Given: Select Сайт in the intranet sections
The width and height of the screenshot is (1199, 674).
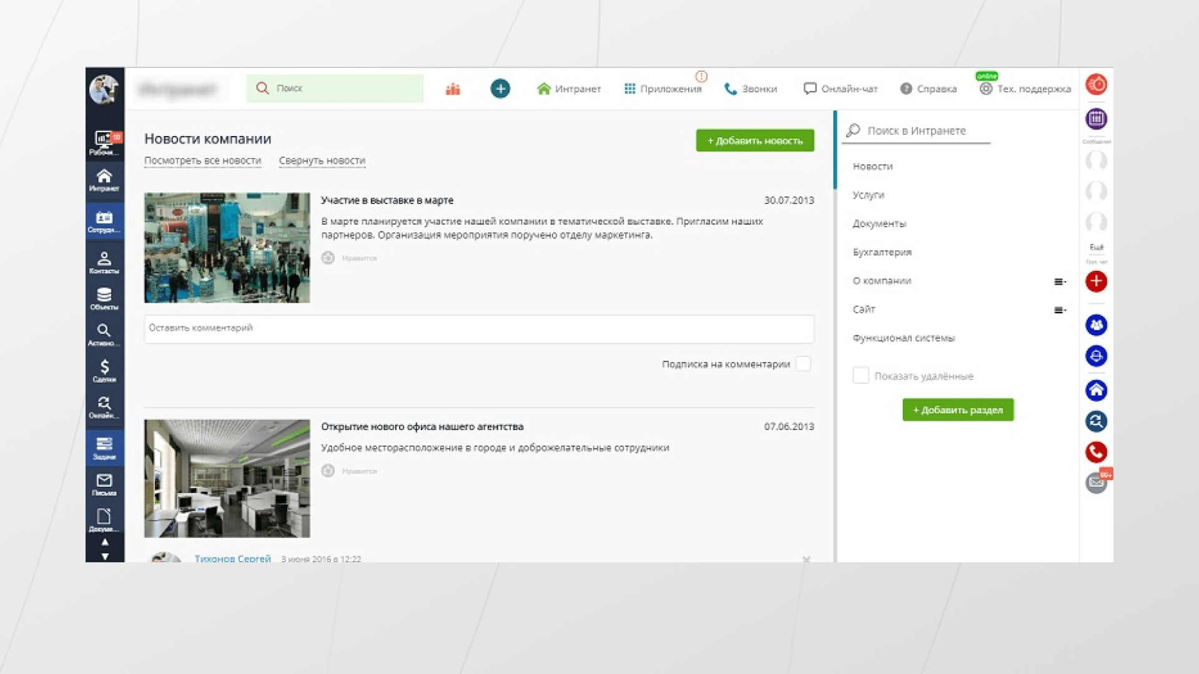Looking at the screenshot, I should [864, 310].
